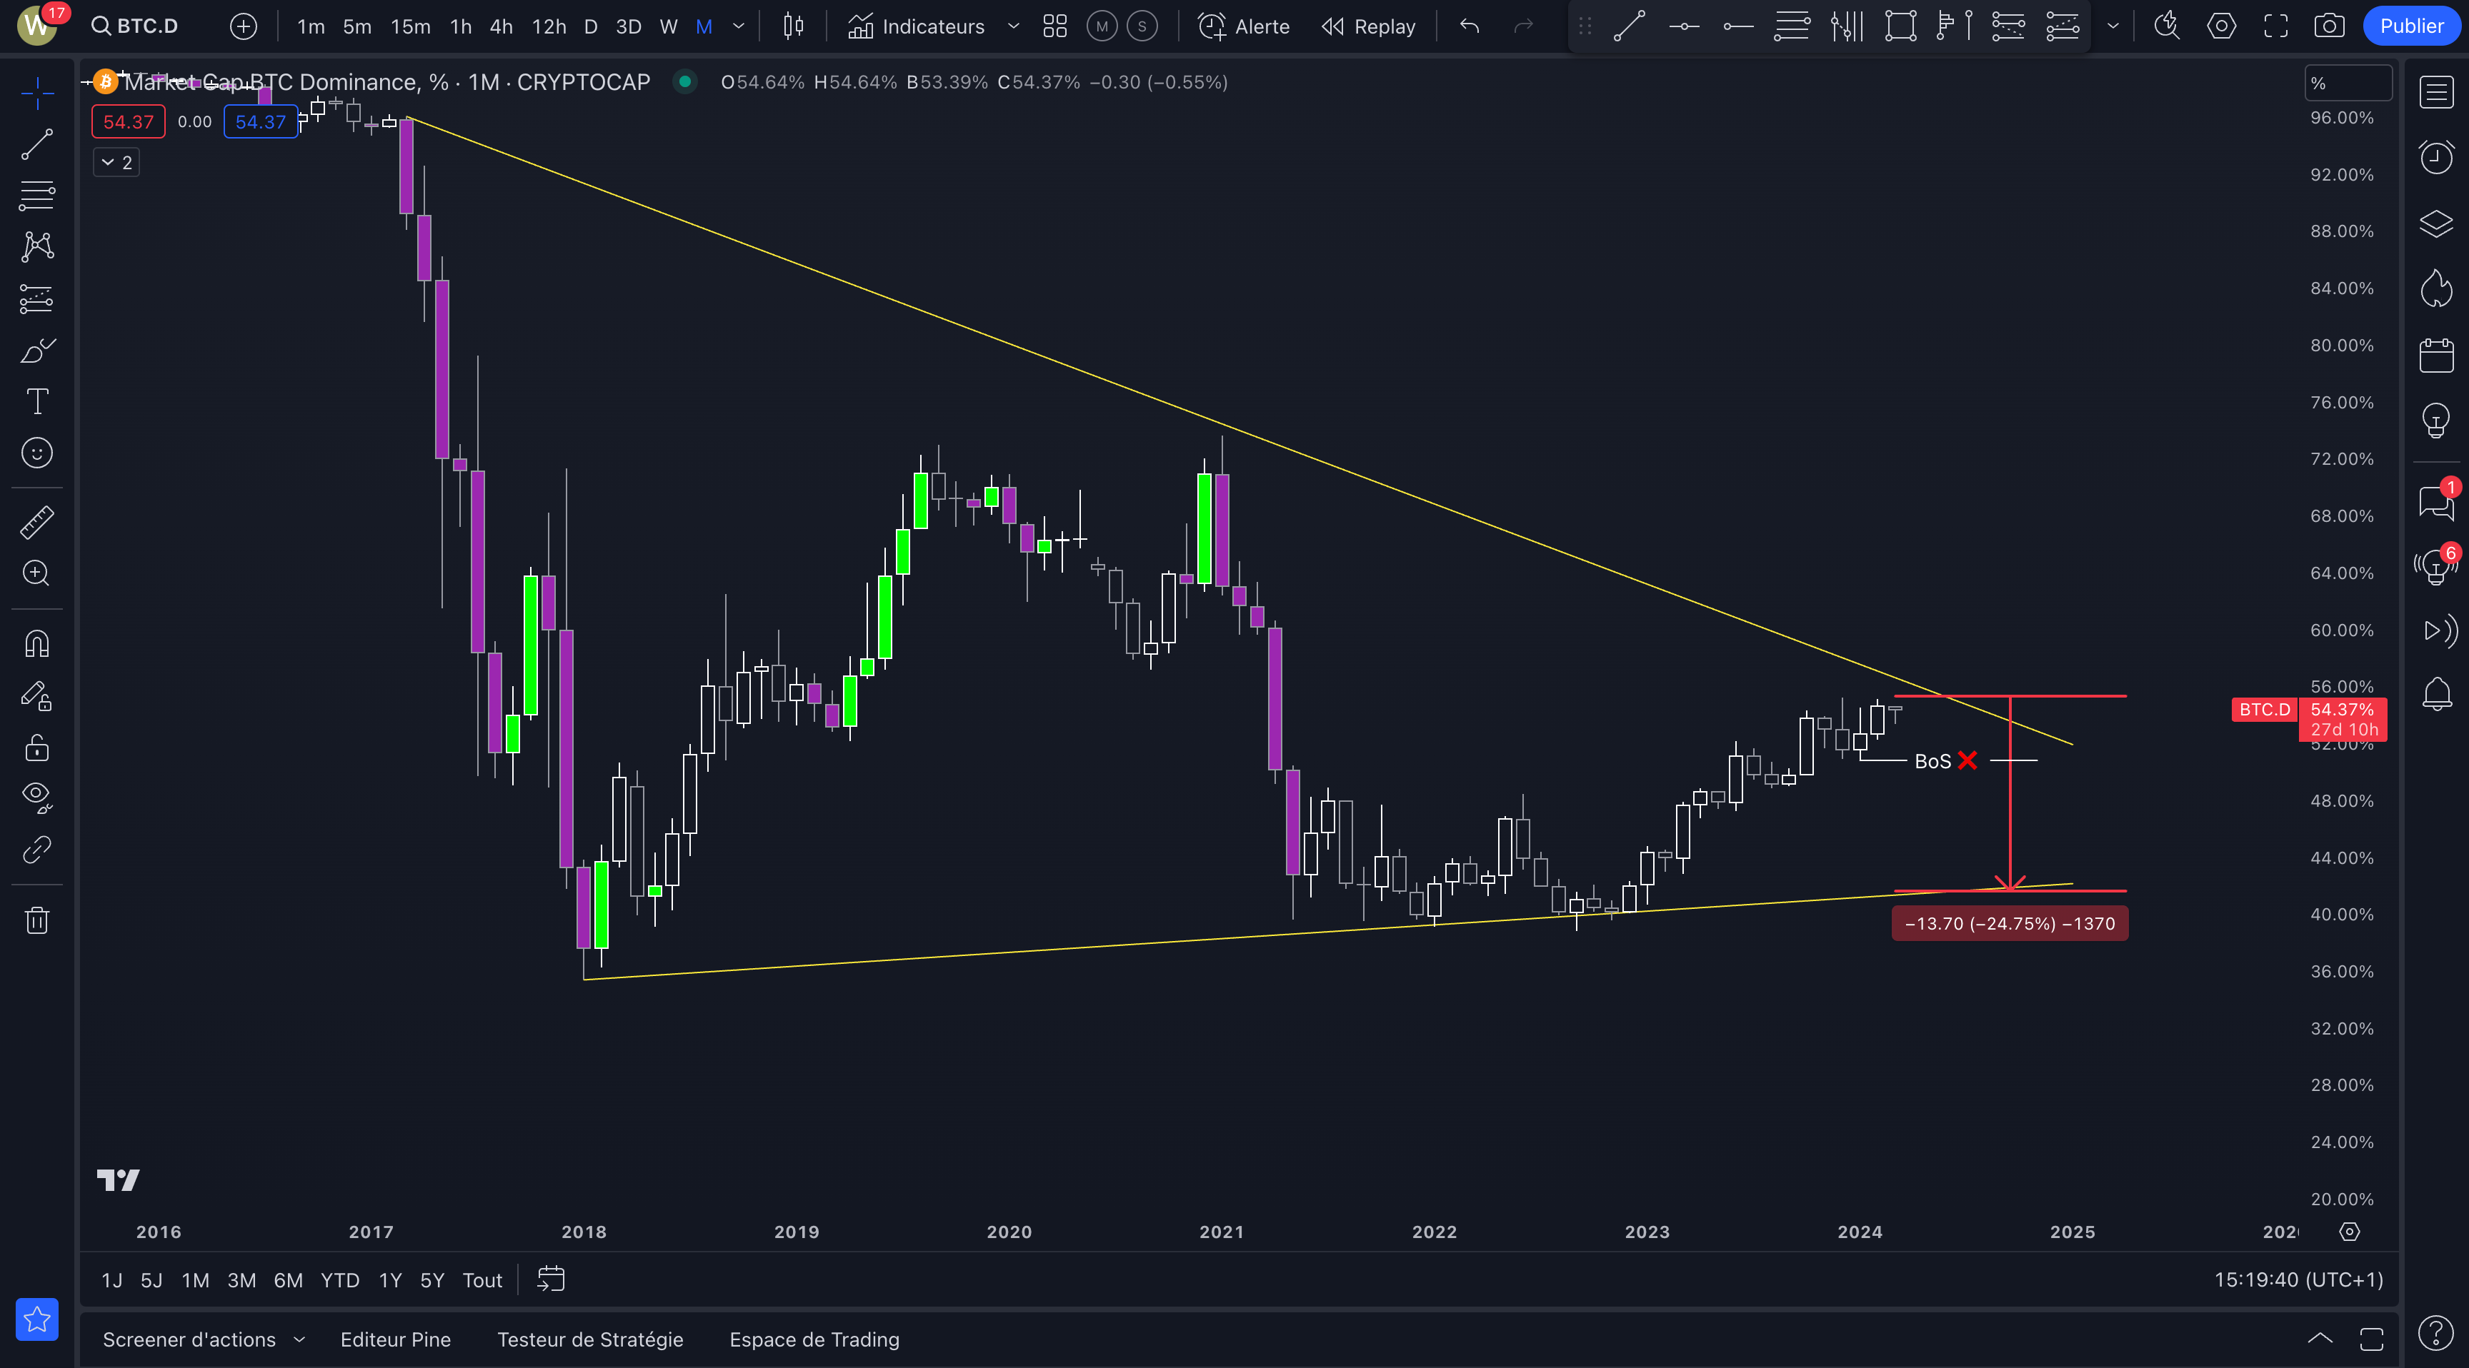Open the ideas lightbulb panel
2469x1368 pixels.
[2435, 420]
